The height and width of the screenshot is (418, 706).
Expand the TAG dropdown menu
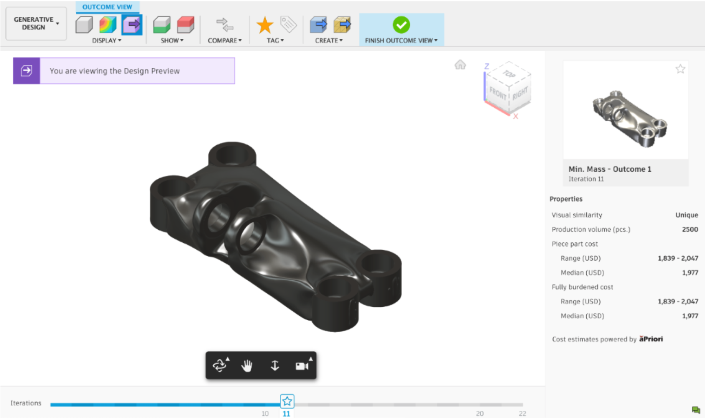[275, 41]
